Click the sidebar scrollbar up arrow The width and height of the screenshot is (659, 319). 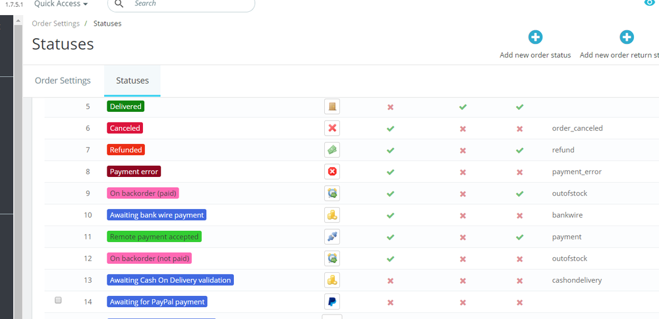click(x=18, y=20)
